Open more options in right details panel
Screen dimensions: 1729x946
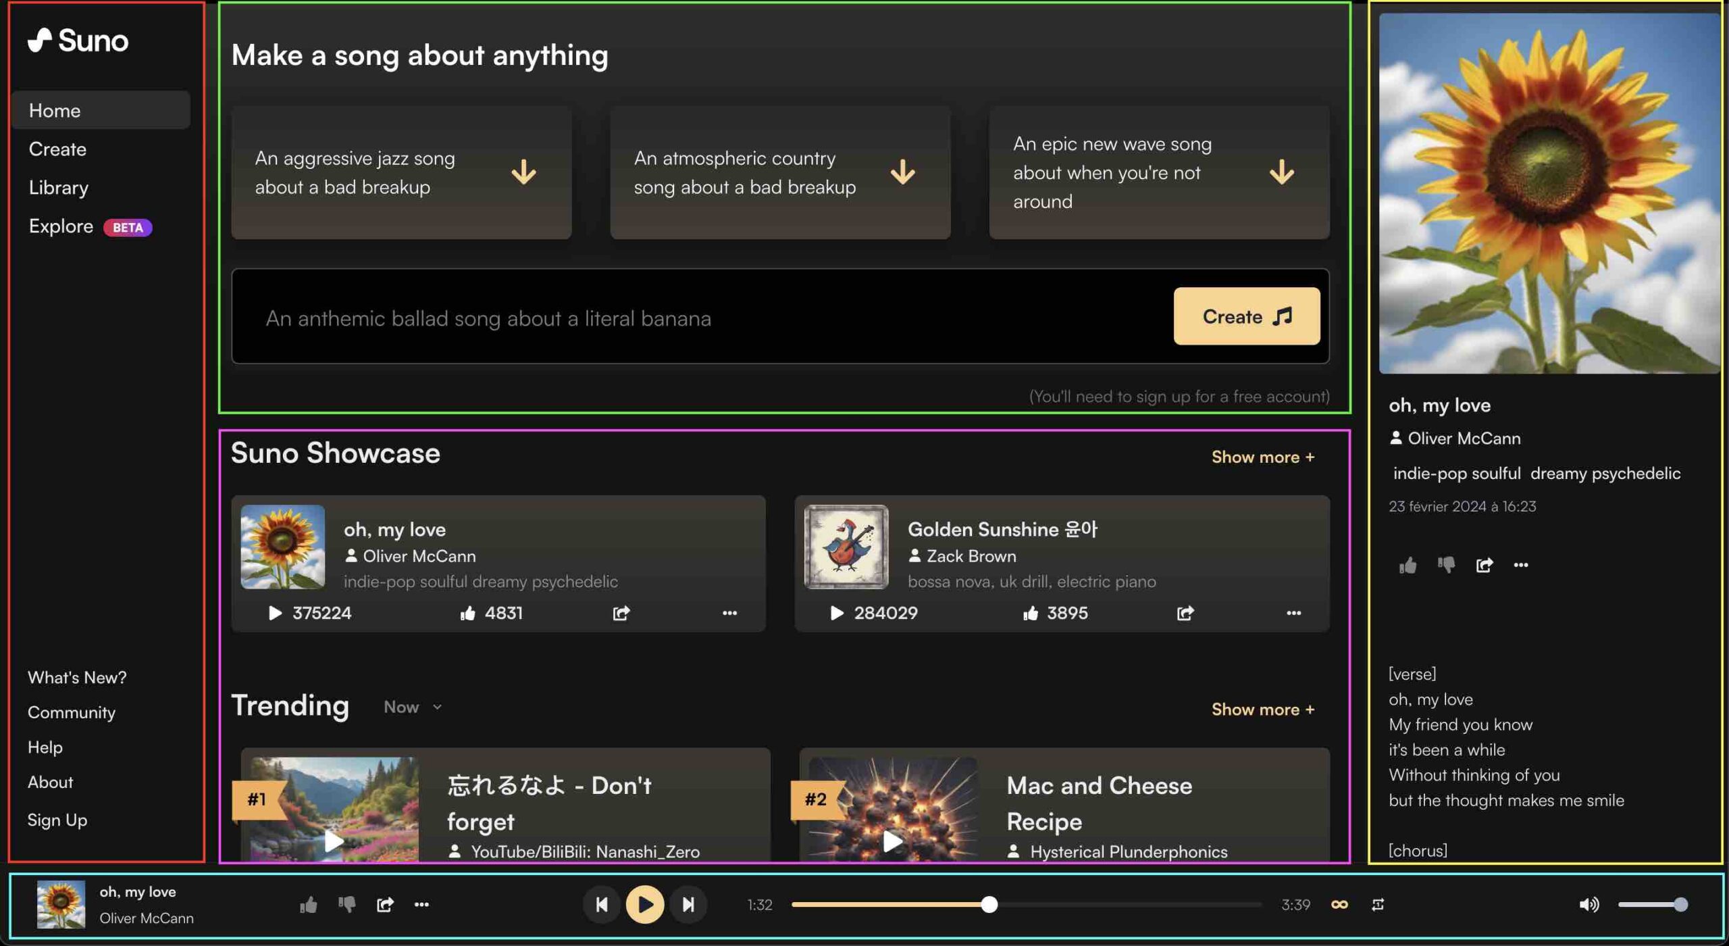(x=1521, y=565)
